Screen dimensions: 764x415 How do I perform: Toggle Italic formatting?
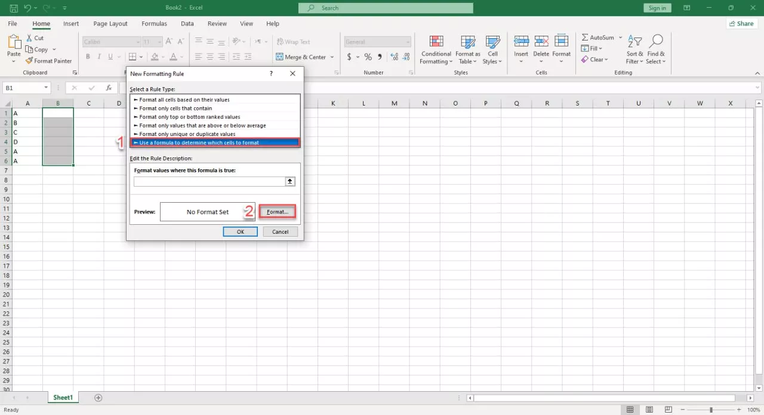coord(98,57)
